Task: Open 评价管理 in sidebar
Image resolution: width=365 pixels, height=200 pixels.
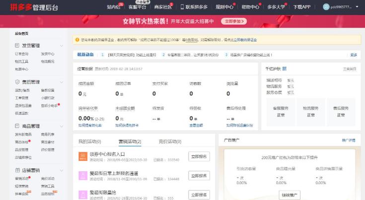Action: coord(48,150)
